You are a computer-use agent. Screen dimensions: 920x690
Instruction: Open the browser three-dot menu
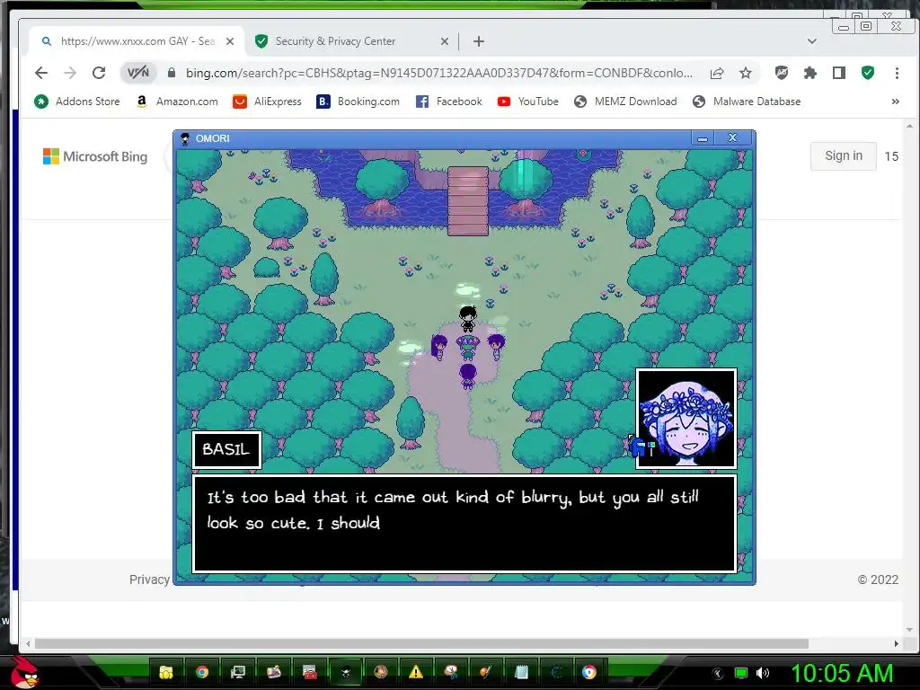(x=897, y=73)
